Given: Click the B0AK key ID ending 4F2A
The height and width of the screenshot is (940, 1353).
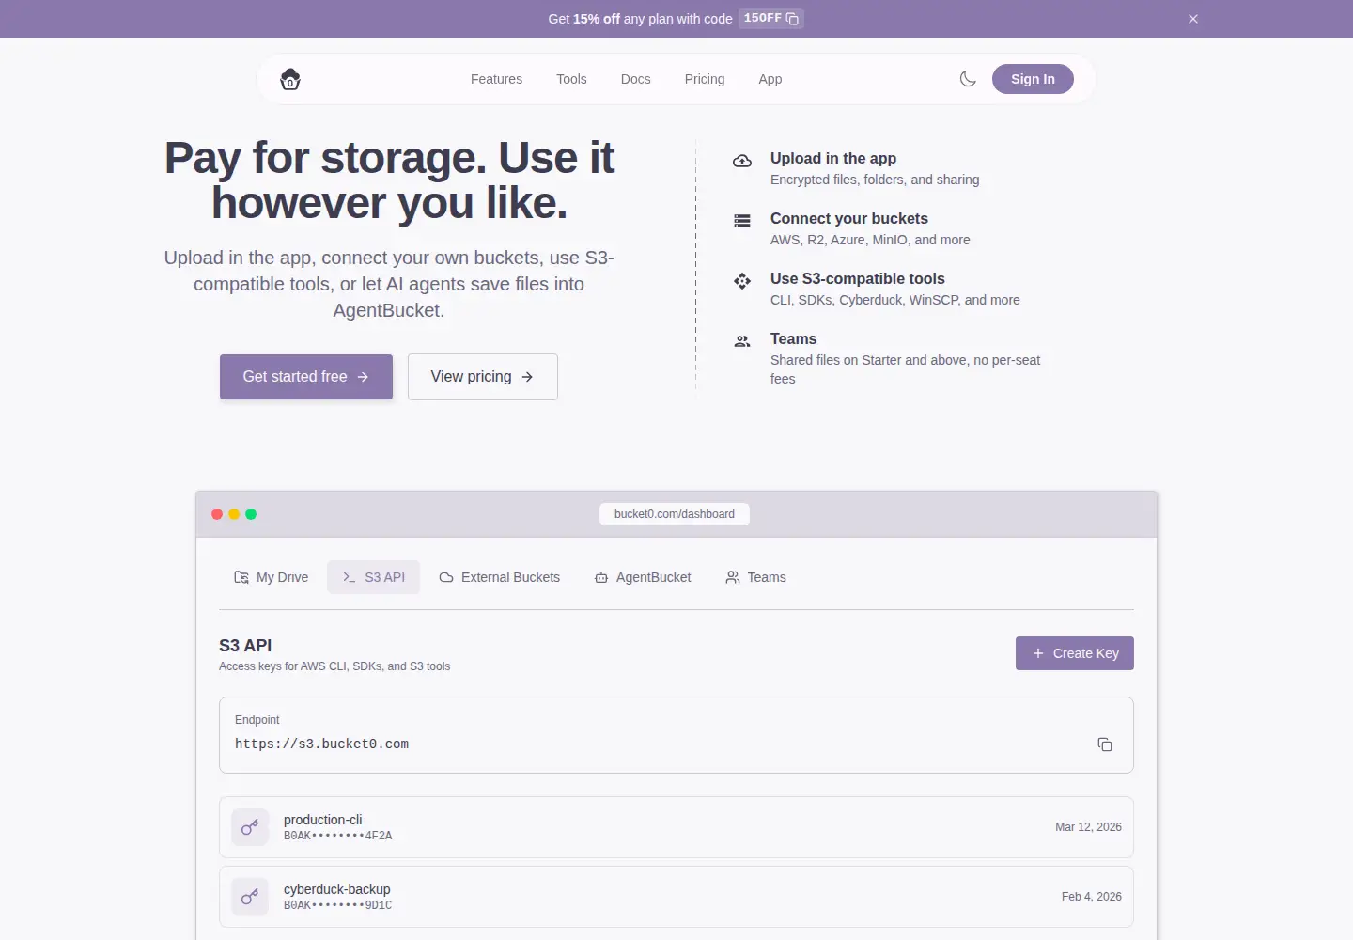Looking at the screenshot, I should tap(338, 836).
